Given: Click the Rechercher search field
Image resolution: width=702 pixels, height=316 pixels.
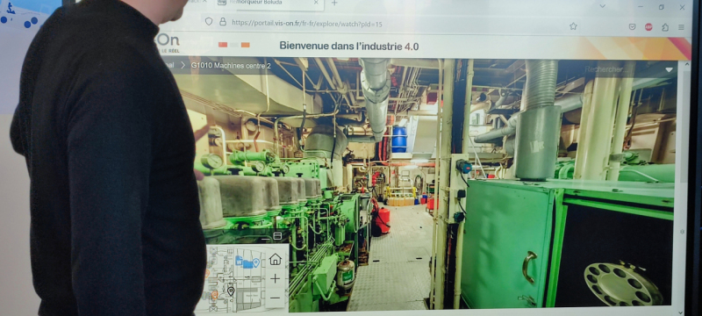Looking at the screenshot, I should pyautogui.click(x=623, y=69).
